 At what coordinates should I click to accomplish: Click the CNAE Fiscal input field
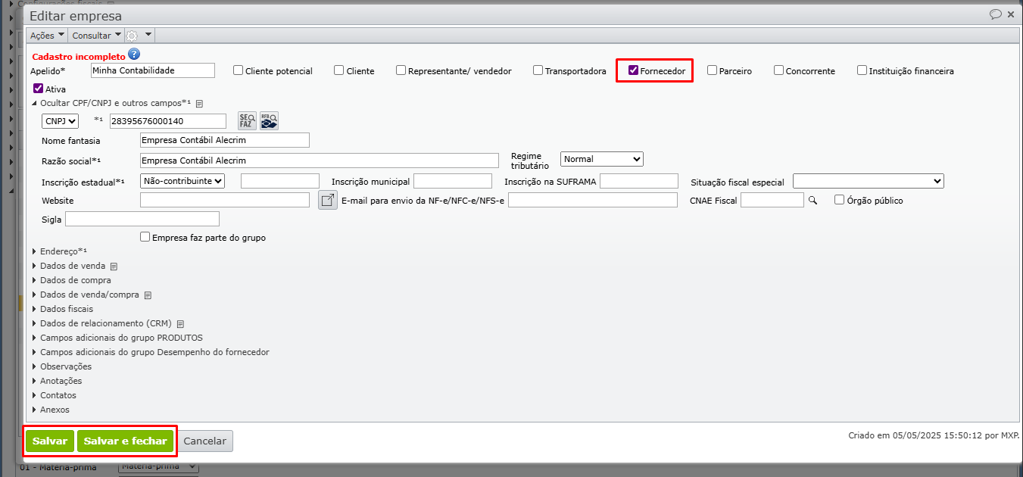click(x=772, y=200)
